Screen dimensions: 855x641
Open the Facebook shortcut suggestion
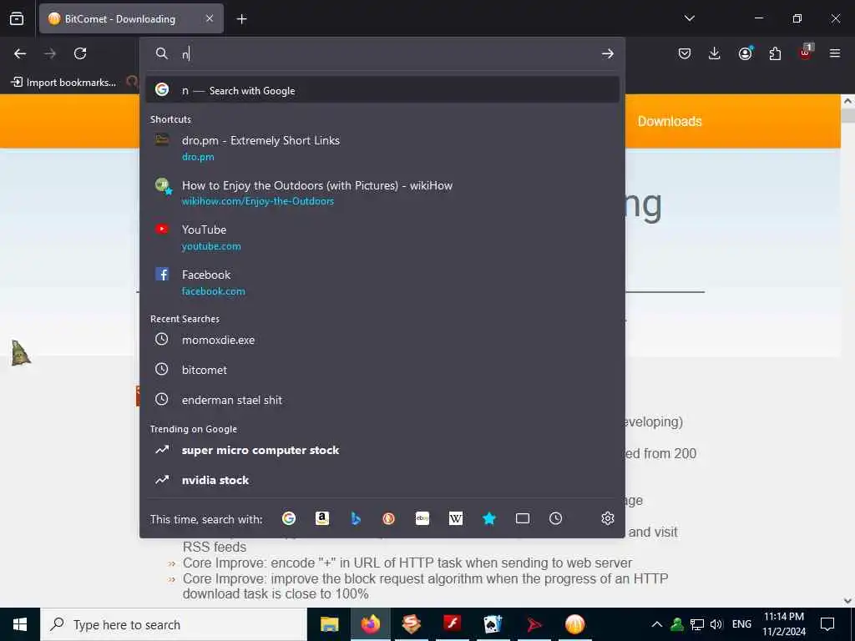click(382, 282)
